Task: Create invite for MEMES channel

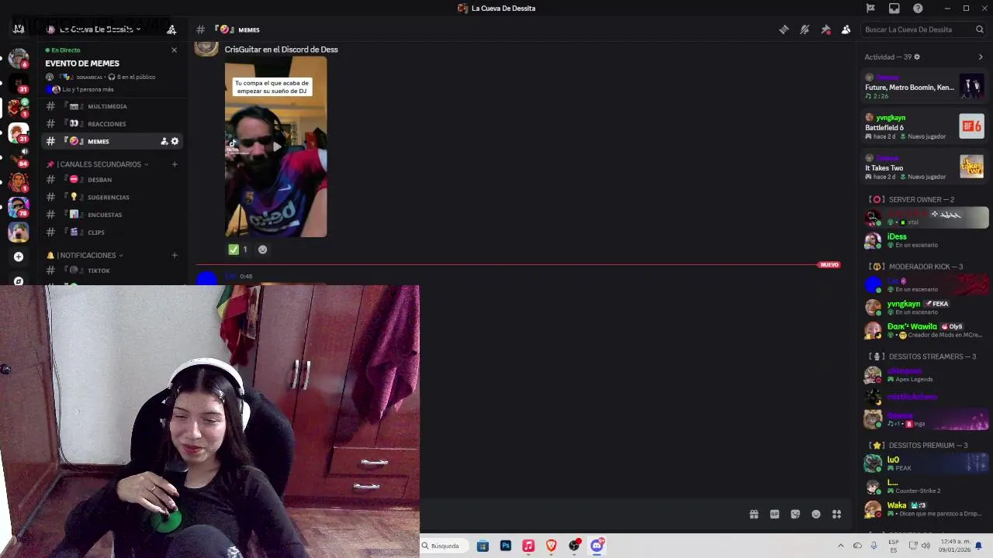Action: pos(164,141)
